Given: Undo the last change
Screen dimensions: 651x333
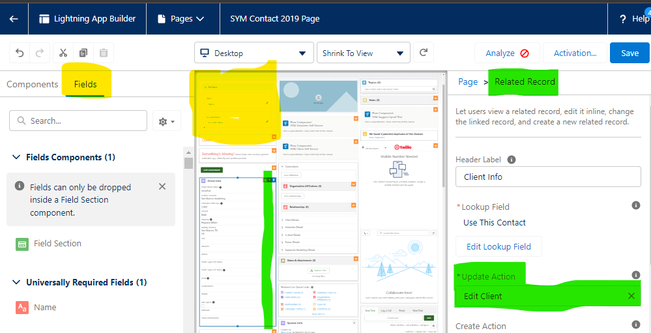Looking at the screenshot, I should 20,53.
